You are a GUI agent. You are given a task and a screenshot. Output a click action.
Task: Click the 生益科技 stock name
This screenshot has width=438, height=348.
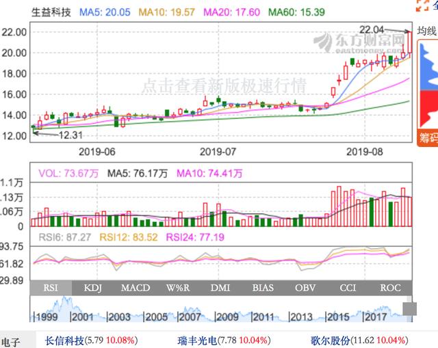51,12
